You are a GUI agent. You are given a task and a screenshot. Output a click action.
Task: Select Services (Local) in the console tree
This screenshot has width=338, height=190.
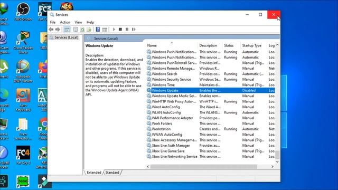click(67, 37)
